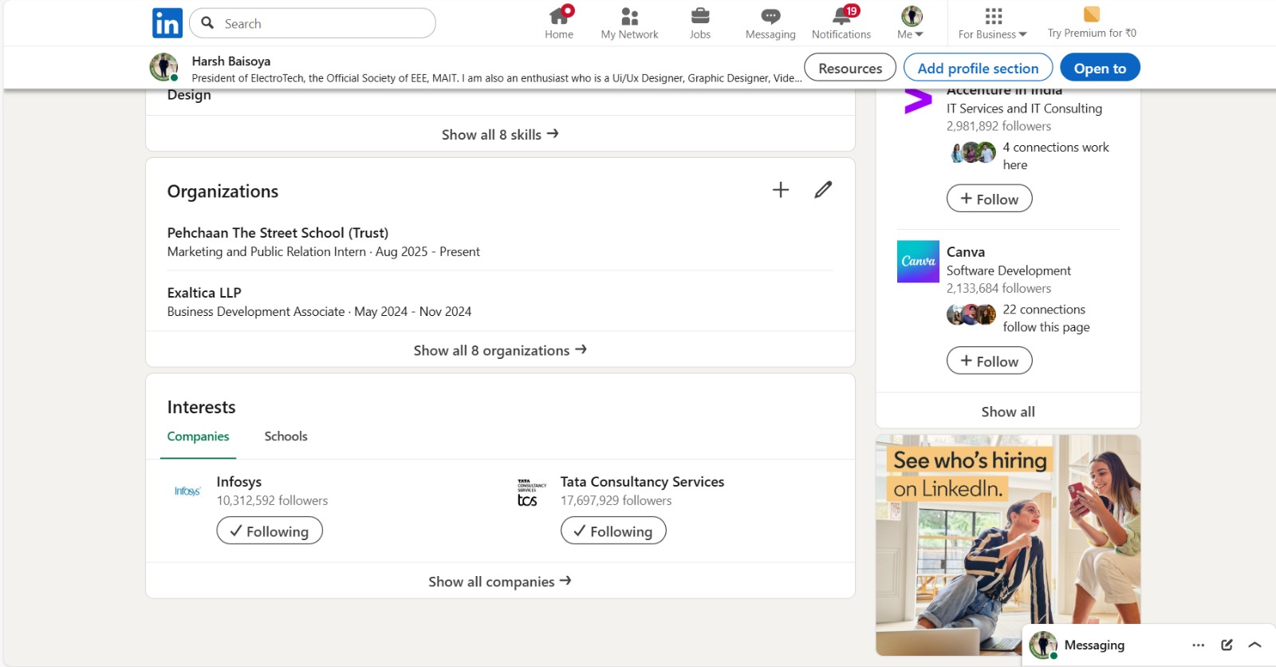Show all 8 organizations
The width and height of the screenshot is (1276, 667).
[x=500, y=349]
